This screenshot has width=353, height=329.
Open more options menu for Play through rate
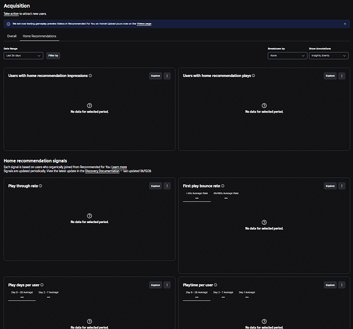(x=167, y=186)
